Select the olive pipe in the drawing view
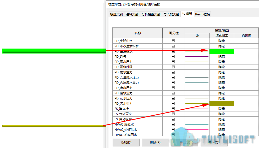Viewport: 259px width, 148px height. click(54, 126)
